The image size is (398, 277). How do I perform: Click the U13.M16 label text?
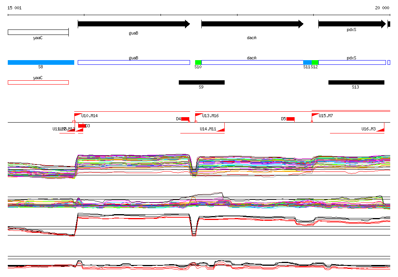coord(210,116)
